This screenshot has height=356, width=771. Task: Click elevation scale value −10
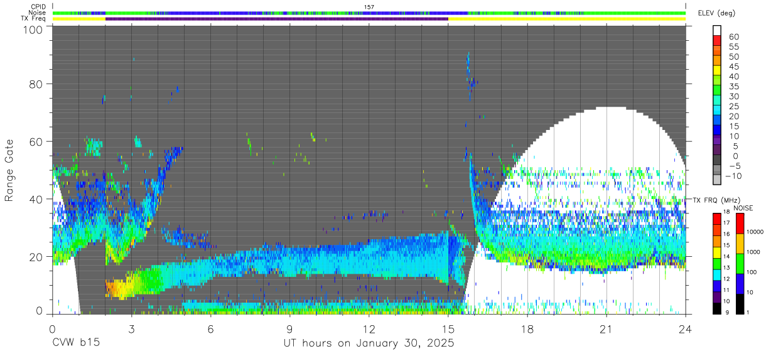coord(732,176)
